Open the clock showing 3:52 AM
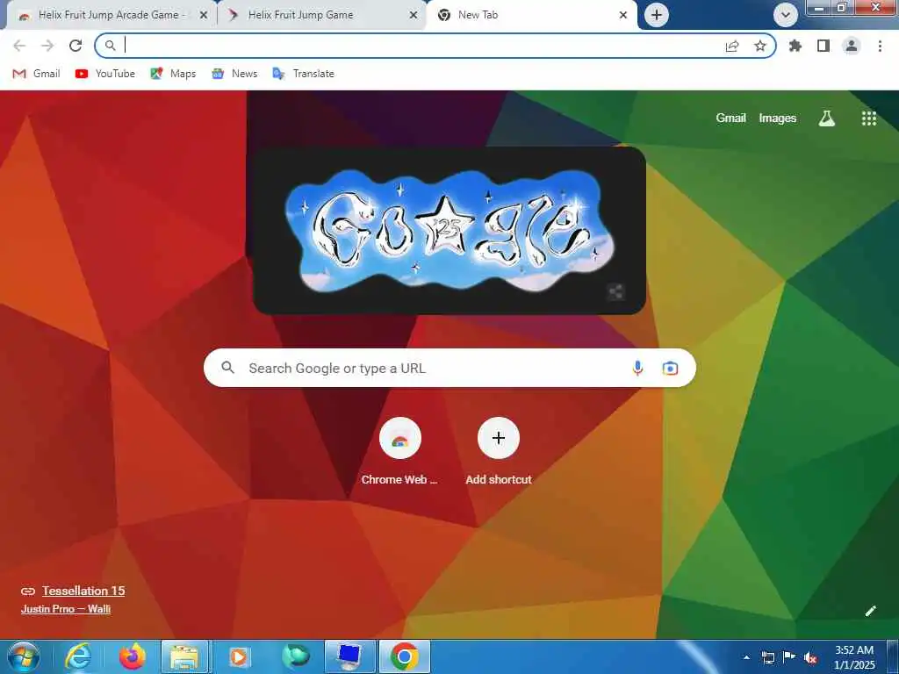 [854, 657]
